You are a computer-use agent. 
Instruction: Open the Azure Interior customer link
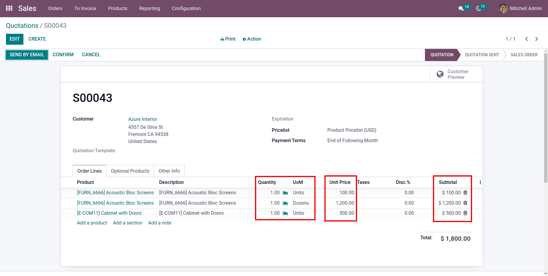point(143,119)
